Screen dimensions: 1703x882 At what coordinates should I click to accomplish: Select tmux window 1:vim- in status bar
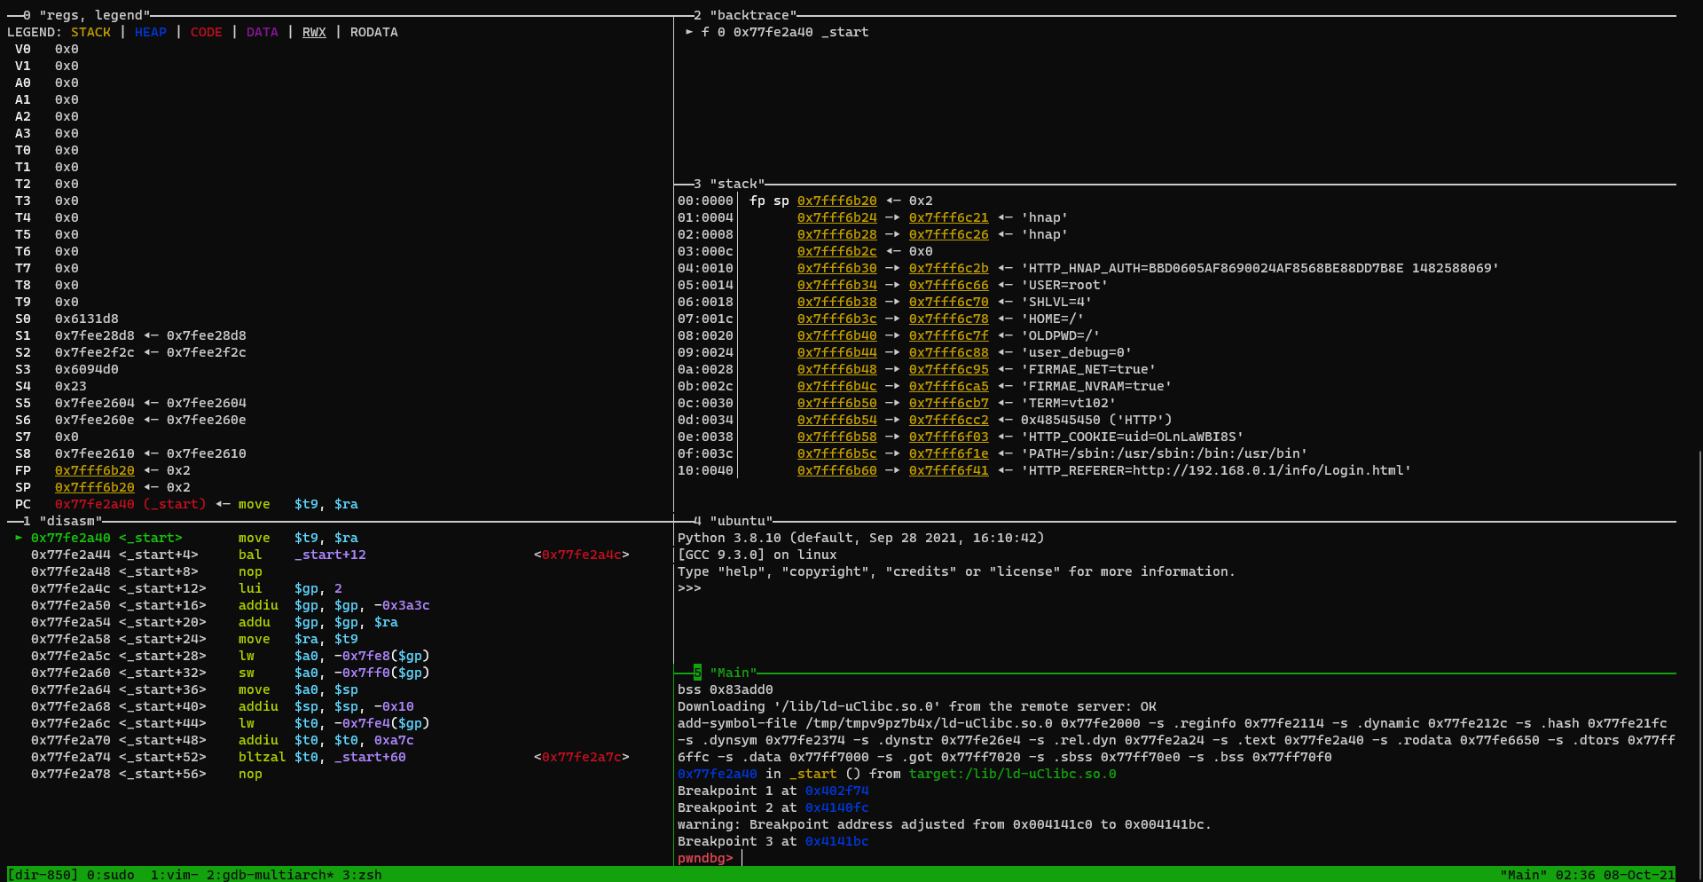pos(174,875)
